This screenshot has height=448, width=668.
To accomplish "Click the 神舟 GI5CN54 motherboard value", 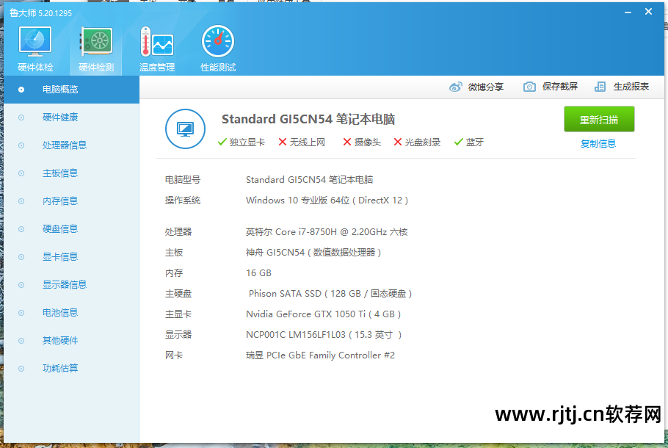I will (x=313, y=253).
